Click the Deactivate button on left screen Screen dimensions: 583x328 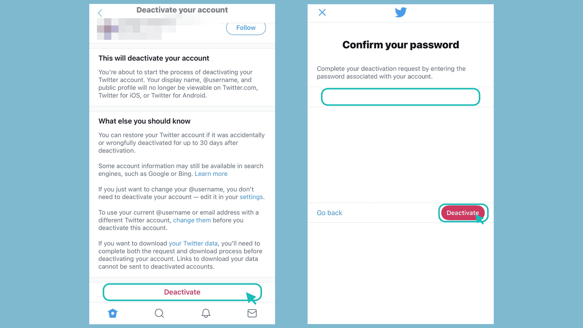(182, 292)
